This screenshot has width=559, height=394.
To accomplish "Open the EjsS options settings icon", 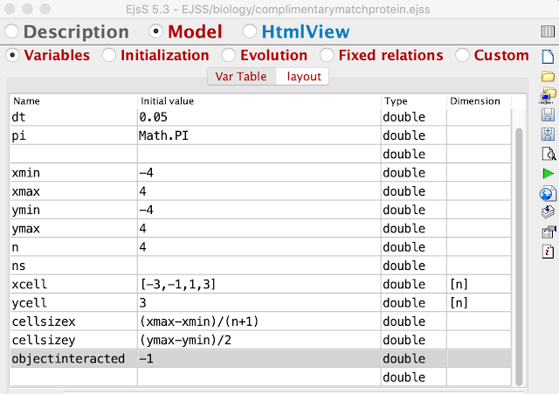I will [549, 232].
